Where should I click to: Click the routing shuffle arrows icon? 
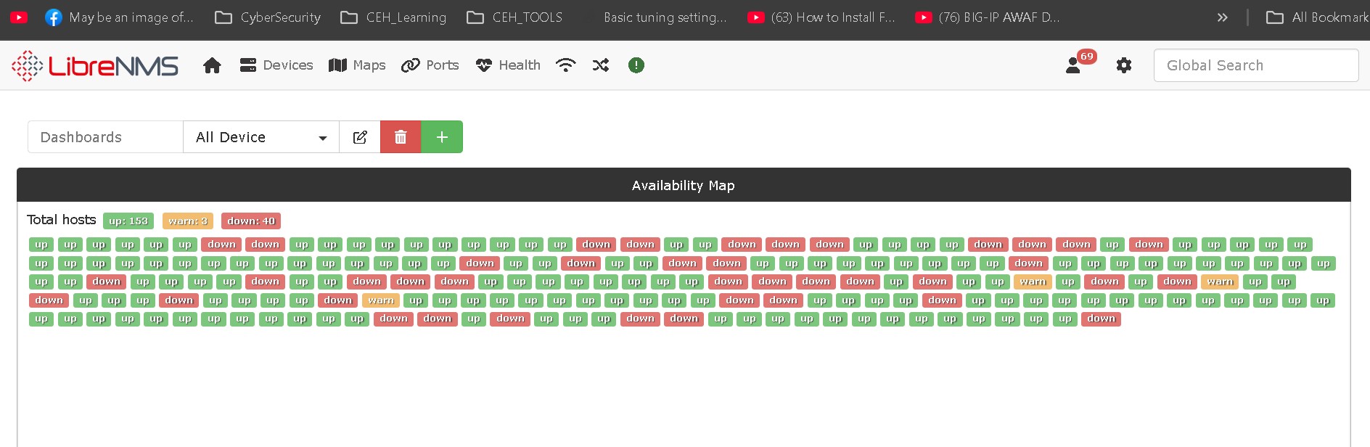(601, 65)
